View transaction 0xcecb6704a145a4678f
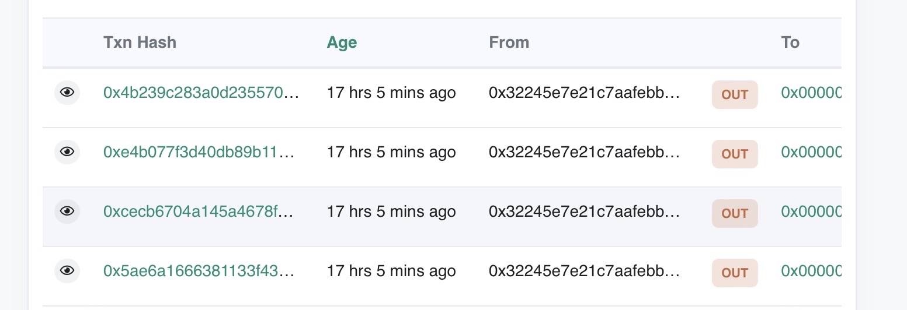907x310 pixels. click(198, 212)
